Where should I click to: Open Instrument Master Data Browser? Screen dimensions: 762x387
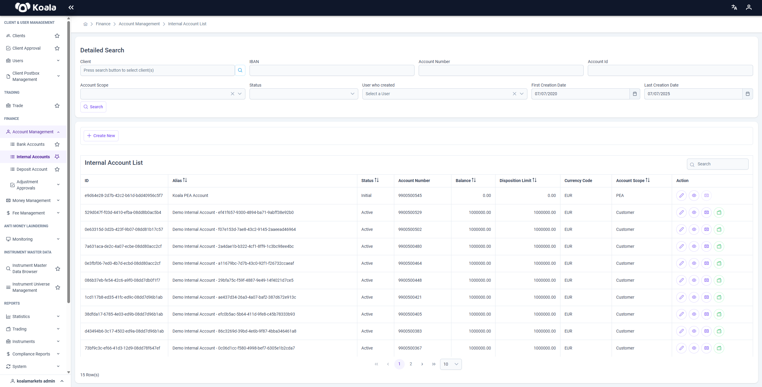(29, 269)
